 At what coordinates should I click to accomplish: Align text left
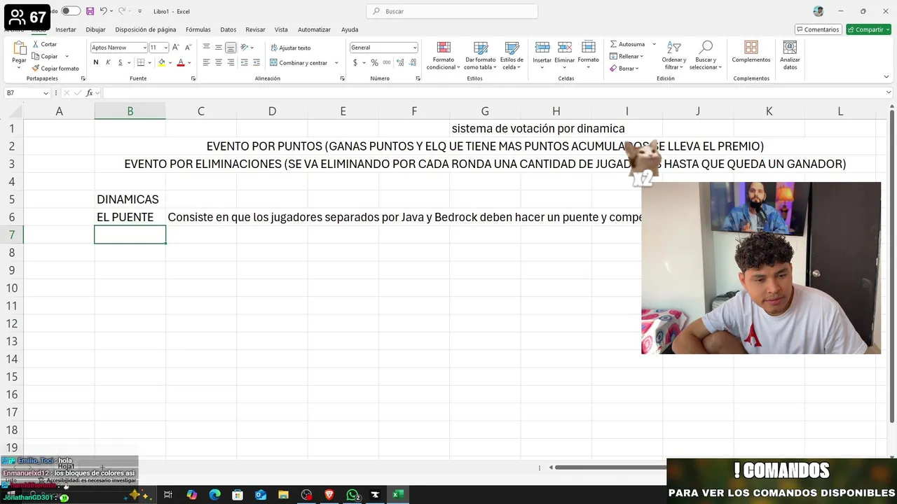pos(206,62)
